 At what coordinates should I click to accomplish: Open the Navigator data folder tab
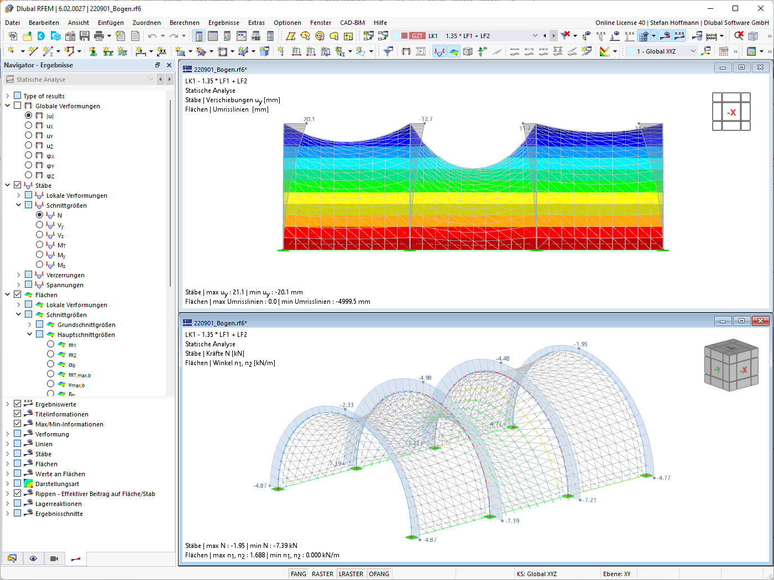pyautogui.click(x=12, y=558)
